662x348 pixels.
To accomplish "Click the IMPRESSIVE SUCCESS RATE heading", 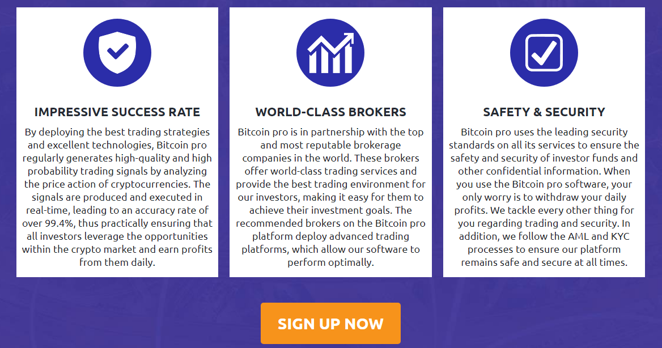I will 117,112.
